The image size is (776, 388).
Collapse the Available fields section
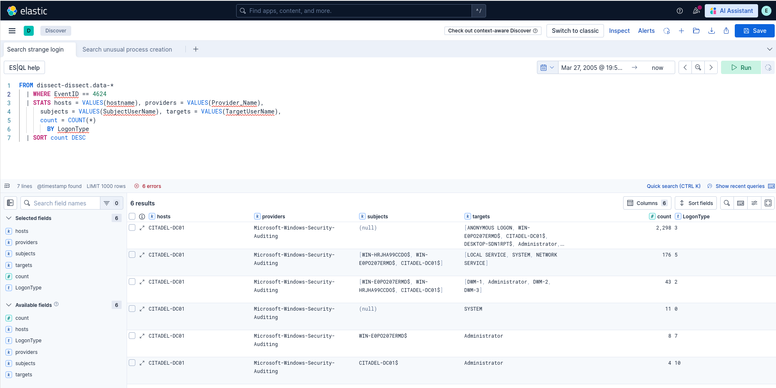pyautogui.click(x=9, y=305)
